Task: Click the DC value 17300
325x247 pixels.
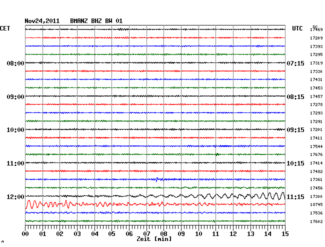Action: pyautogui.click(x=316, y=196)
